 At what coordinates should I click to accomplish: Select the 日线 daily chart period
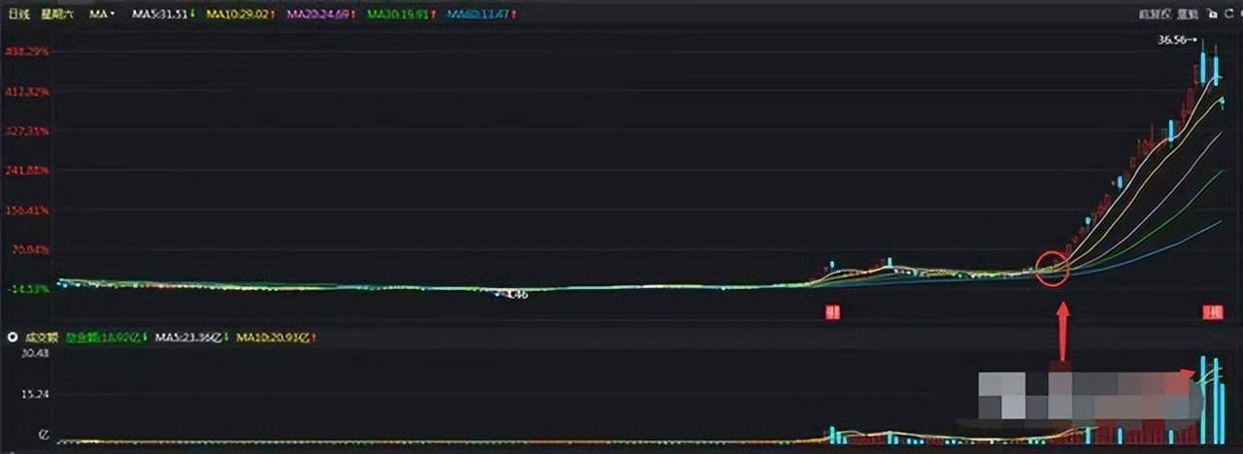coord(18,15)
